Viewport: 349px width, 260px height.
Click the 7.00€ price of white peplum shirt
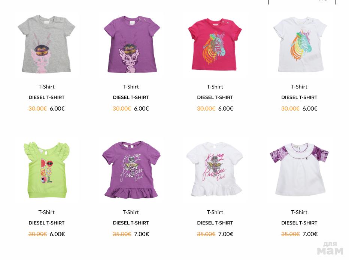click(226, 234)
